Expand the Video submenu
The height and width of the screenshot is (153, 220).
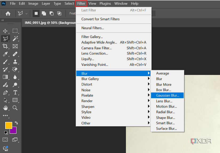pyautogui.click(x=113, y=117)
